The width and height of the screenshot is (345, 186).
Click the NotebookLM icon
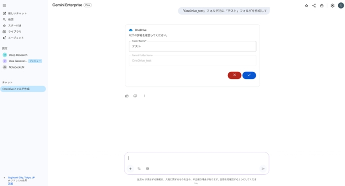(x=4, y=67)
